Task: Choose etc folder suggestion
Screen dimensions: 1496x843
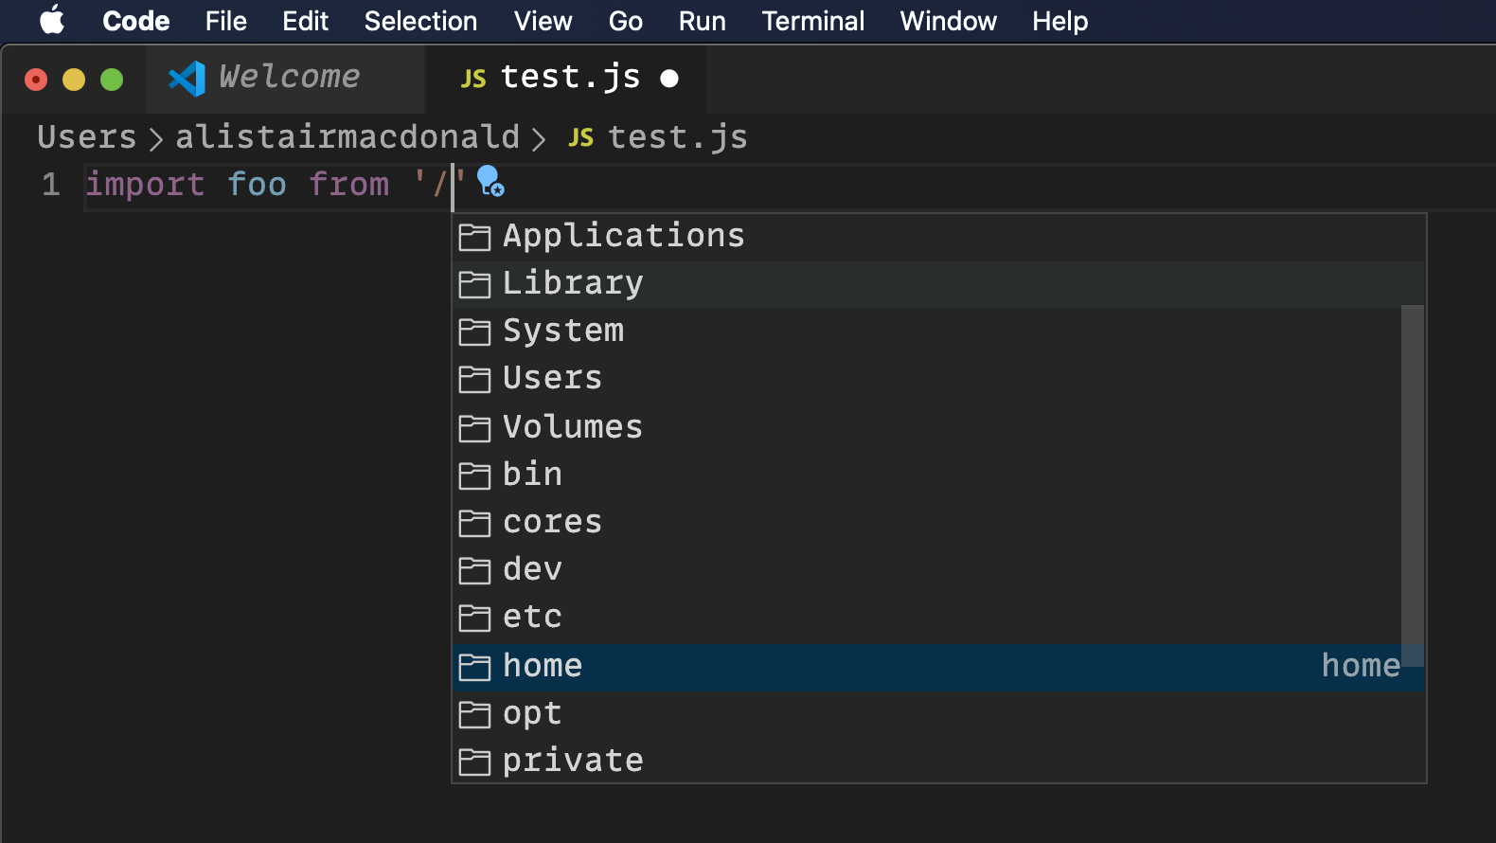Action: [939, 618]
